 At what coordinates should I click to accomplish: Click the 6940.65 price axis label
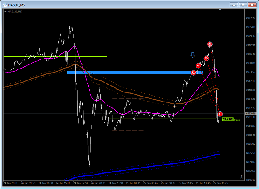tap(250, 90)
